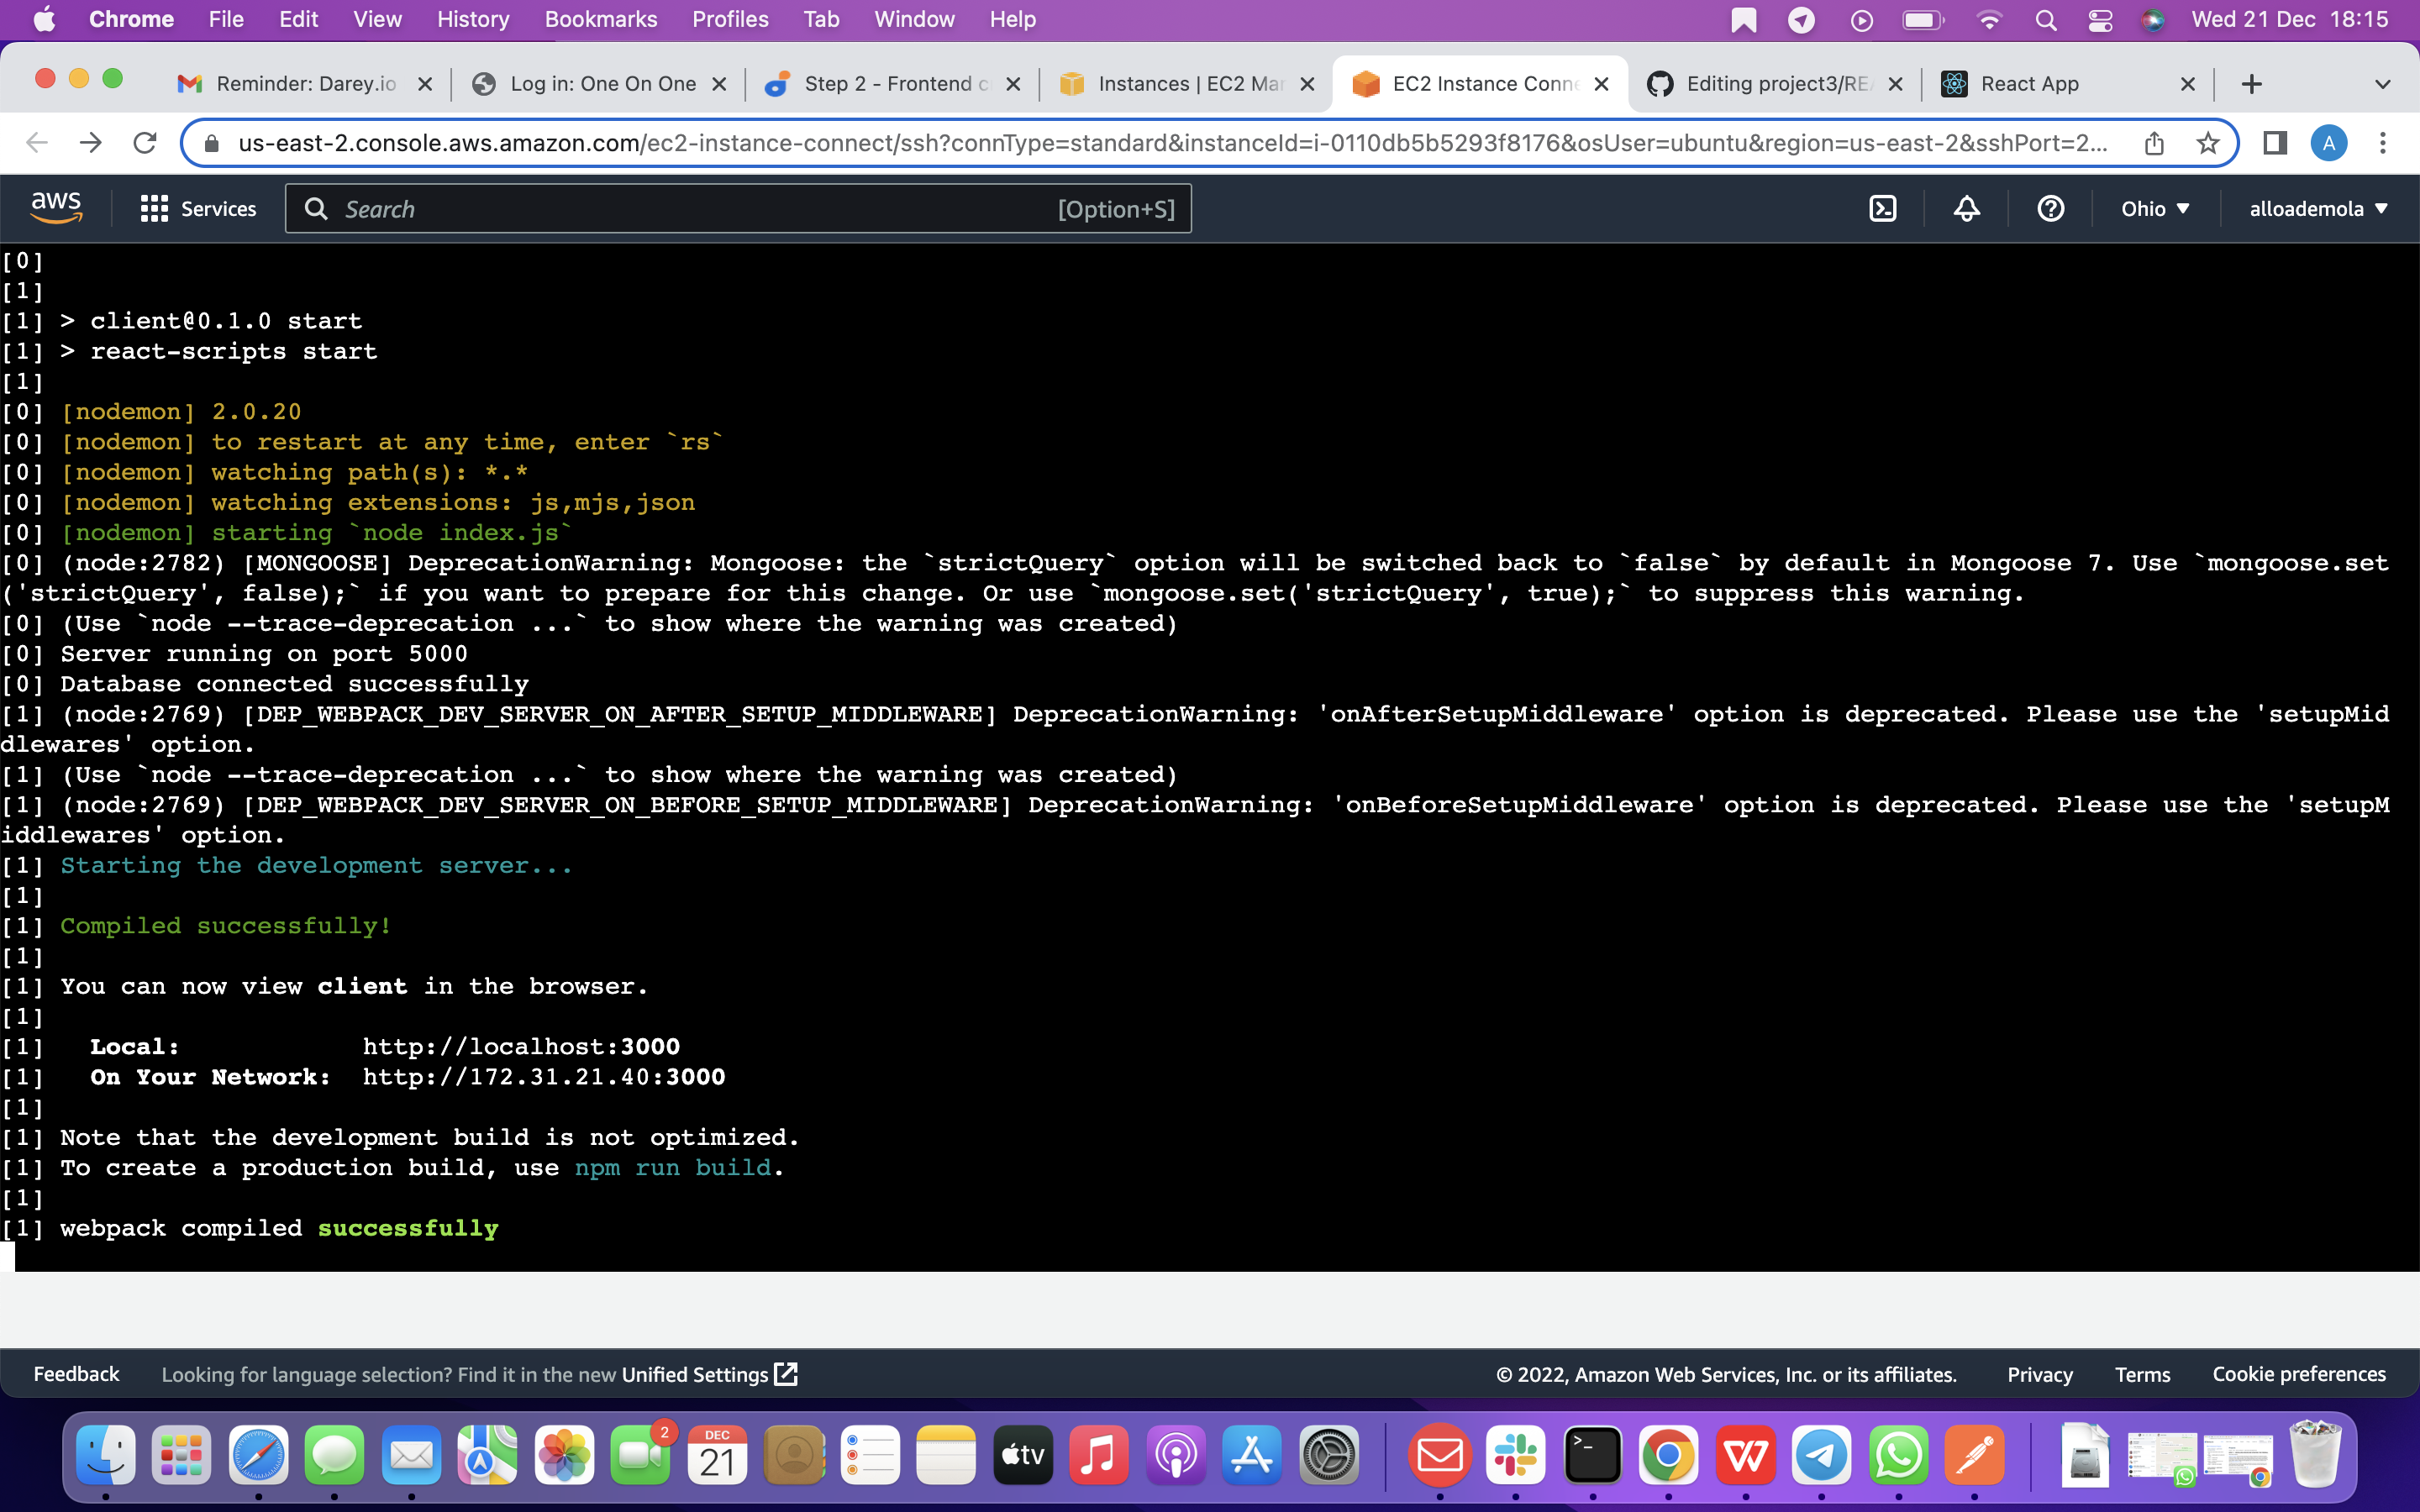Click the Feedback link
Image resolution: width=2420 pixels, height=1512 pixels.
point(75,1373)
